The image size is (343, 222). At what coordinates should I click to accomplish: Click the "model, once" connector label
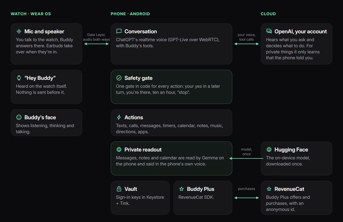click(x=246, y=152)
